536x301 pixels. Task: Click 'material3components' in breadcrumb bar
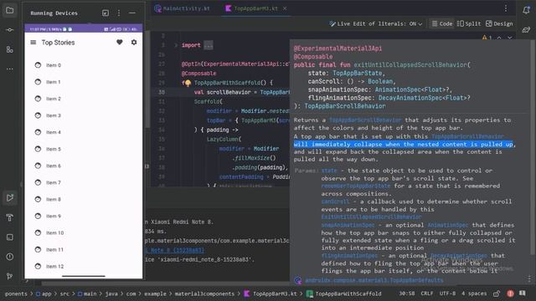coord(204,293)
